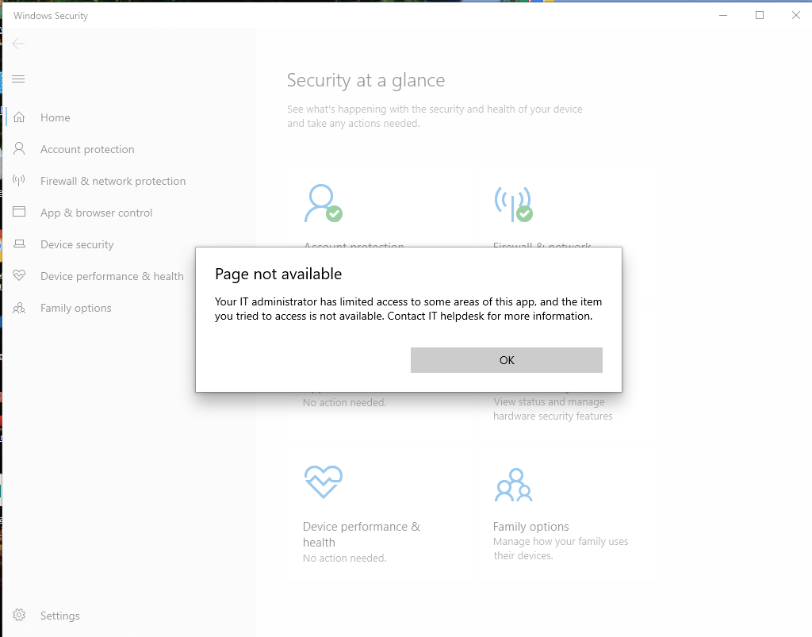Click the Account protection person icon in sidebar
Viewport: 812px width, 637px height.
pyautogui.click(x=20, y=149)
